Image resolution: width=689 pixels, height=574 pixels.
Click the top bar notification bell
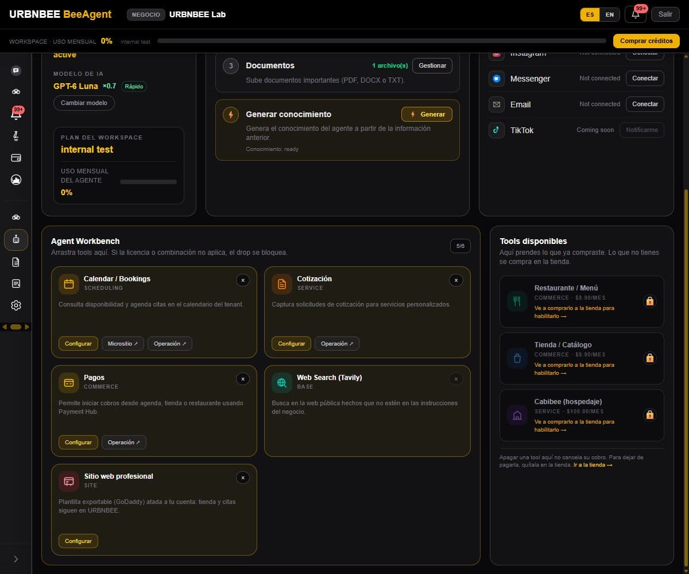636,14
